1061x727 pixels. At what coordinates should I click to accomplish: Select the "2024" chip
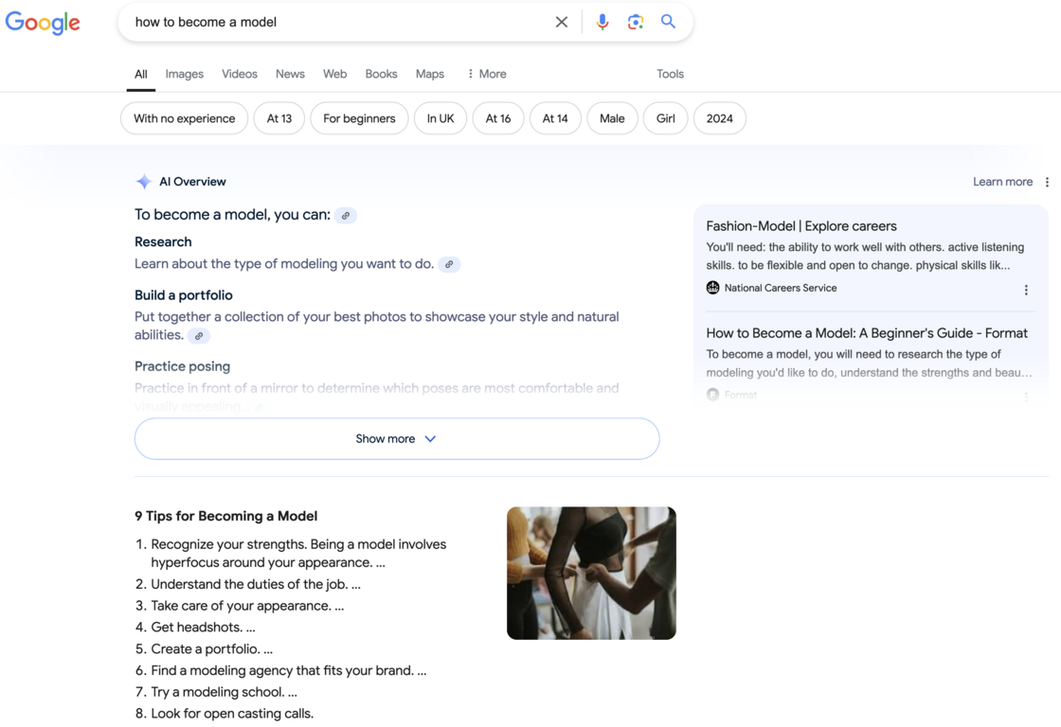coord(719,118)
